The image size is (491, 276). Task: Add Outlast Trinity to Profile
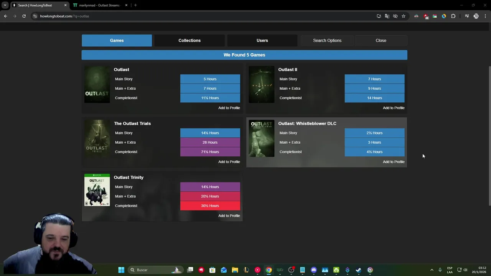229,216
